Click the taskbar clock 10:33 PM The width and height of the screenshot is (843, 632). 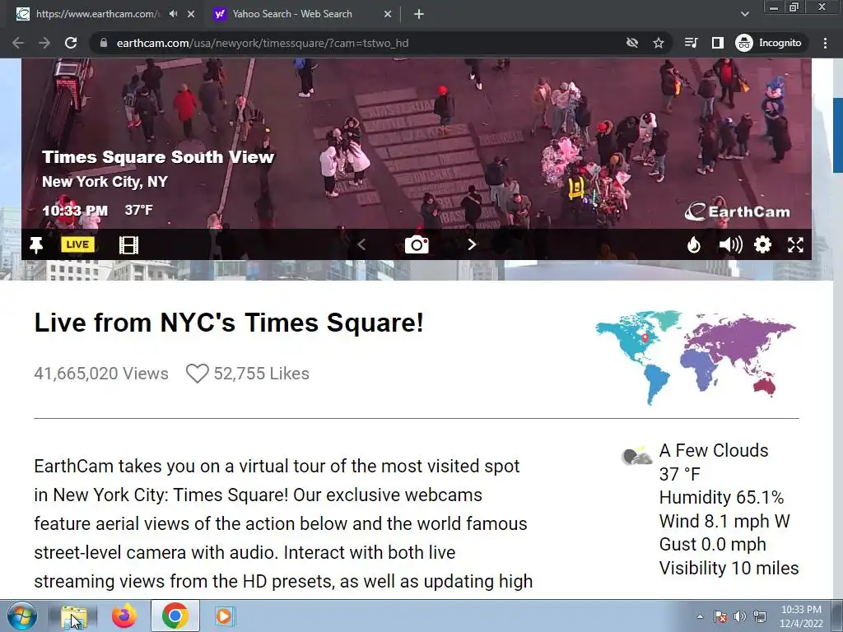click(x=801, y=610)
